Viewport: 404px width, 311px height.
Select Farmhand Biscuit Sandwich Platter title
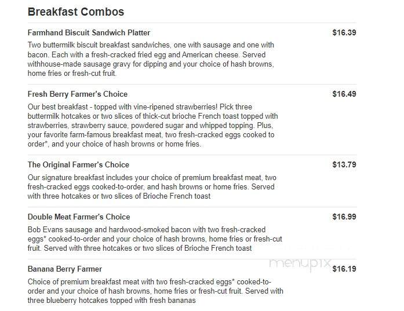pyautogui.click(x=89, y=32)
